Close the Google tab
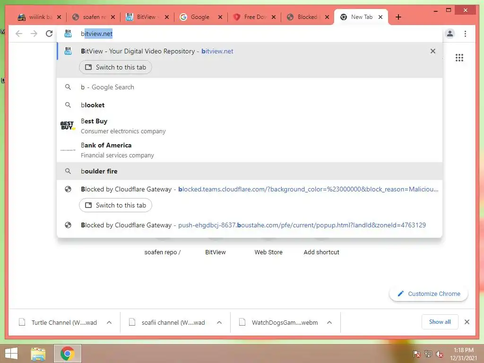This screenshot has width=484, height=363. tap(220, 17)
